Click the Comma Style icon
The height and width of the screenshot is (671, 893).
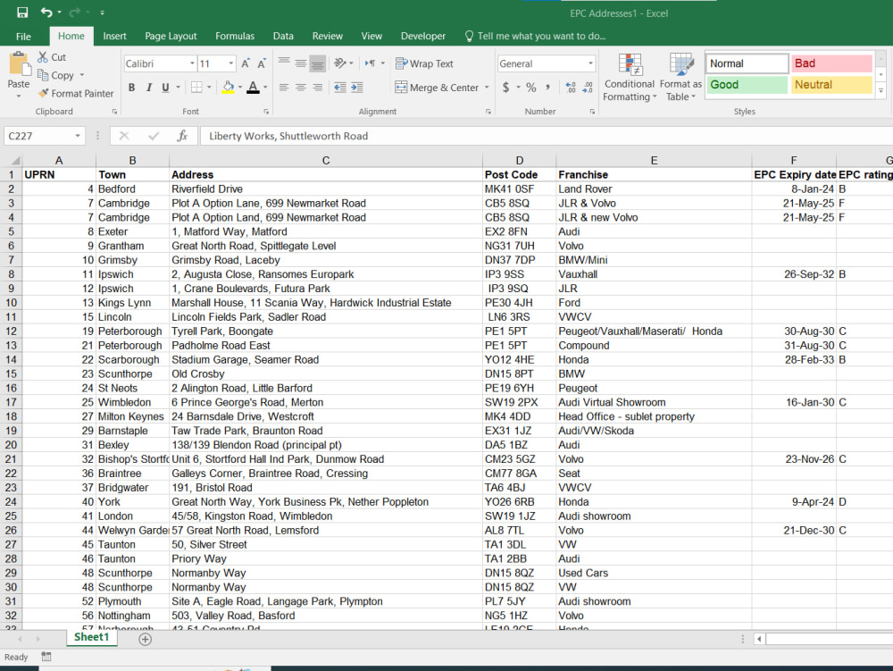coord(547,88)
